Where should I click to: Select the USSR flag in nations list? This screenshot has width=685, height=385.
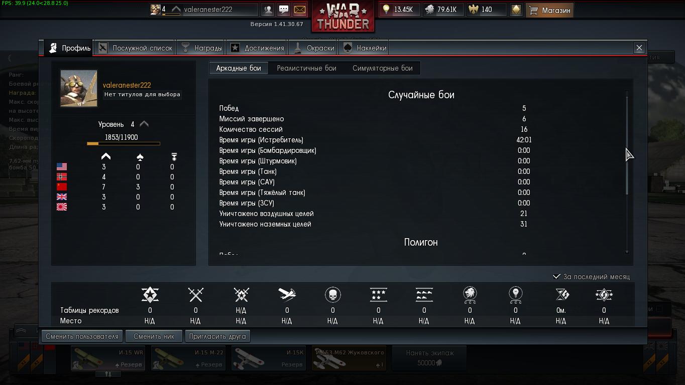(62, 186)
